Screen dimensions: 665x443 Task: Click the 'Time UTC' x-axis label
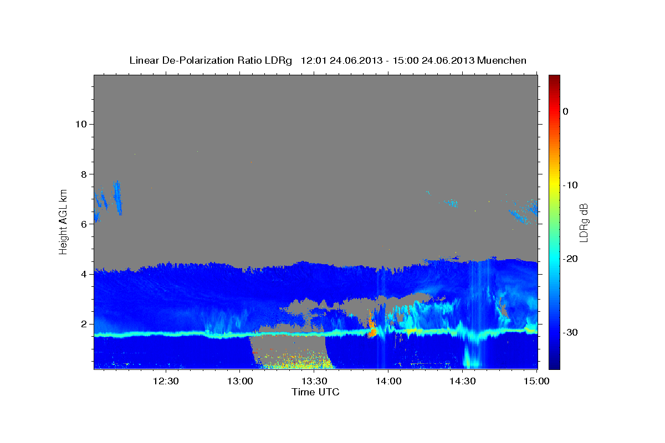315,393
